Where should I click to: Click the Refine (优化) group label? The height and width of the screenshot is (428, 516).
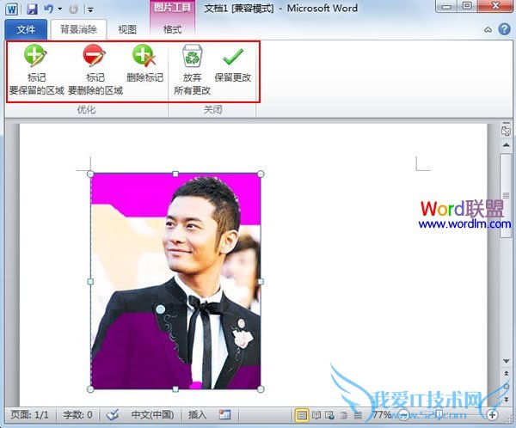click(86, 109)
